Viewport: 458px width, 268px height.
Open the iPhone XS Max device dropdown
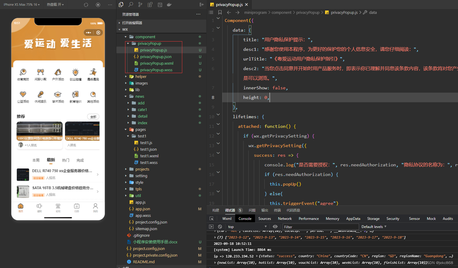click(22, 5)
